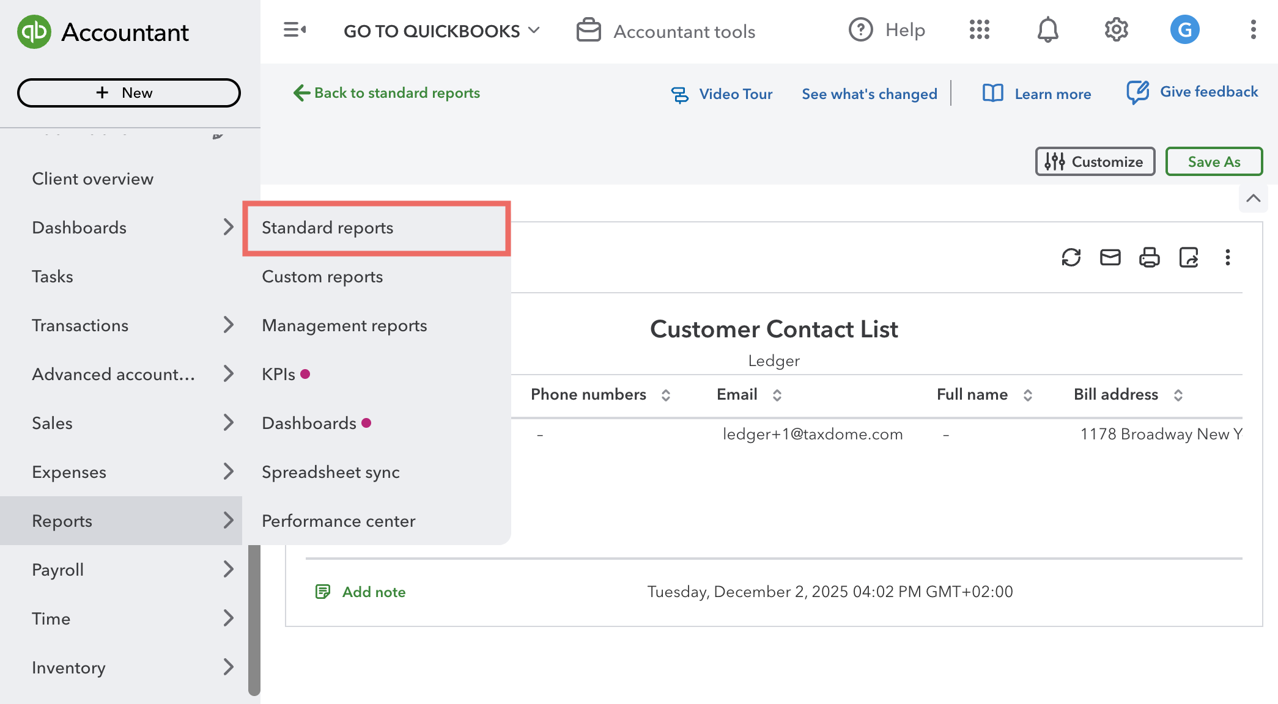
Task: Click the Customize button
Action: tap(1095, 162)
